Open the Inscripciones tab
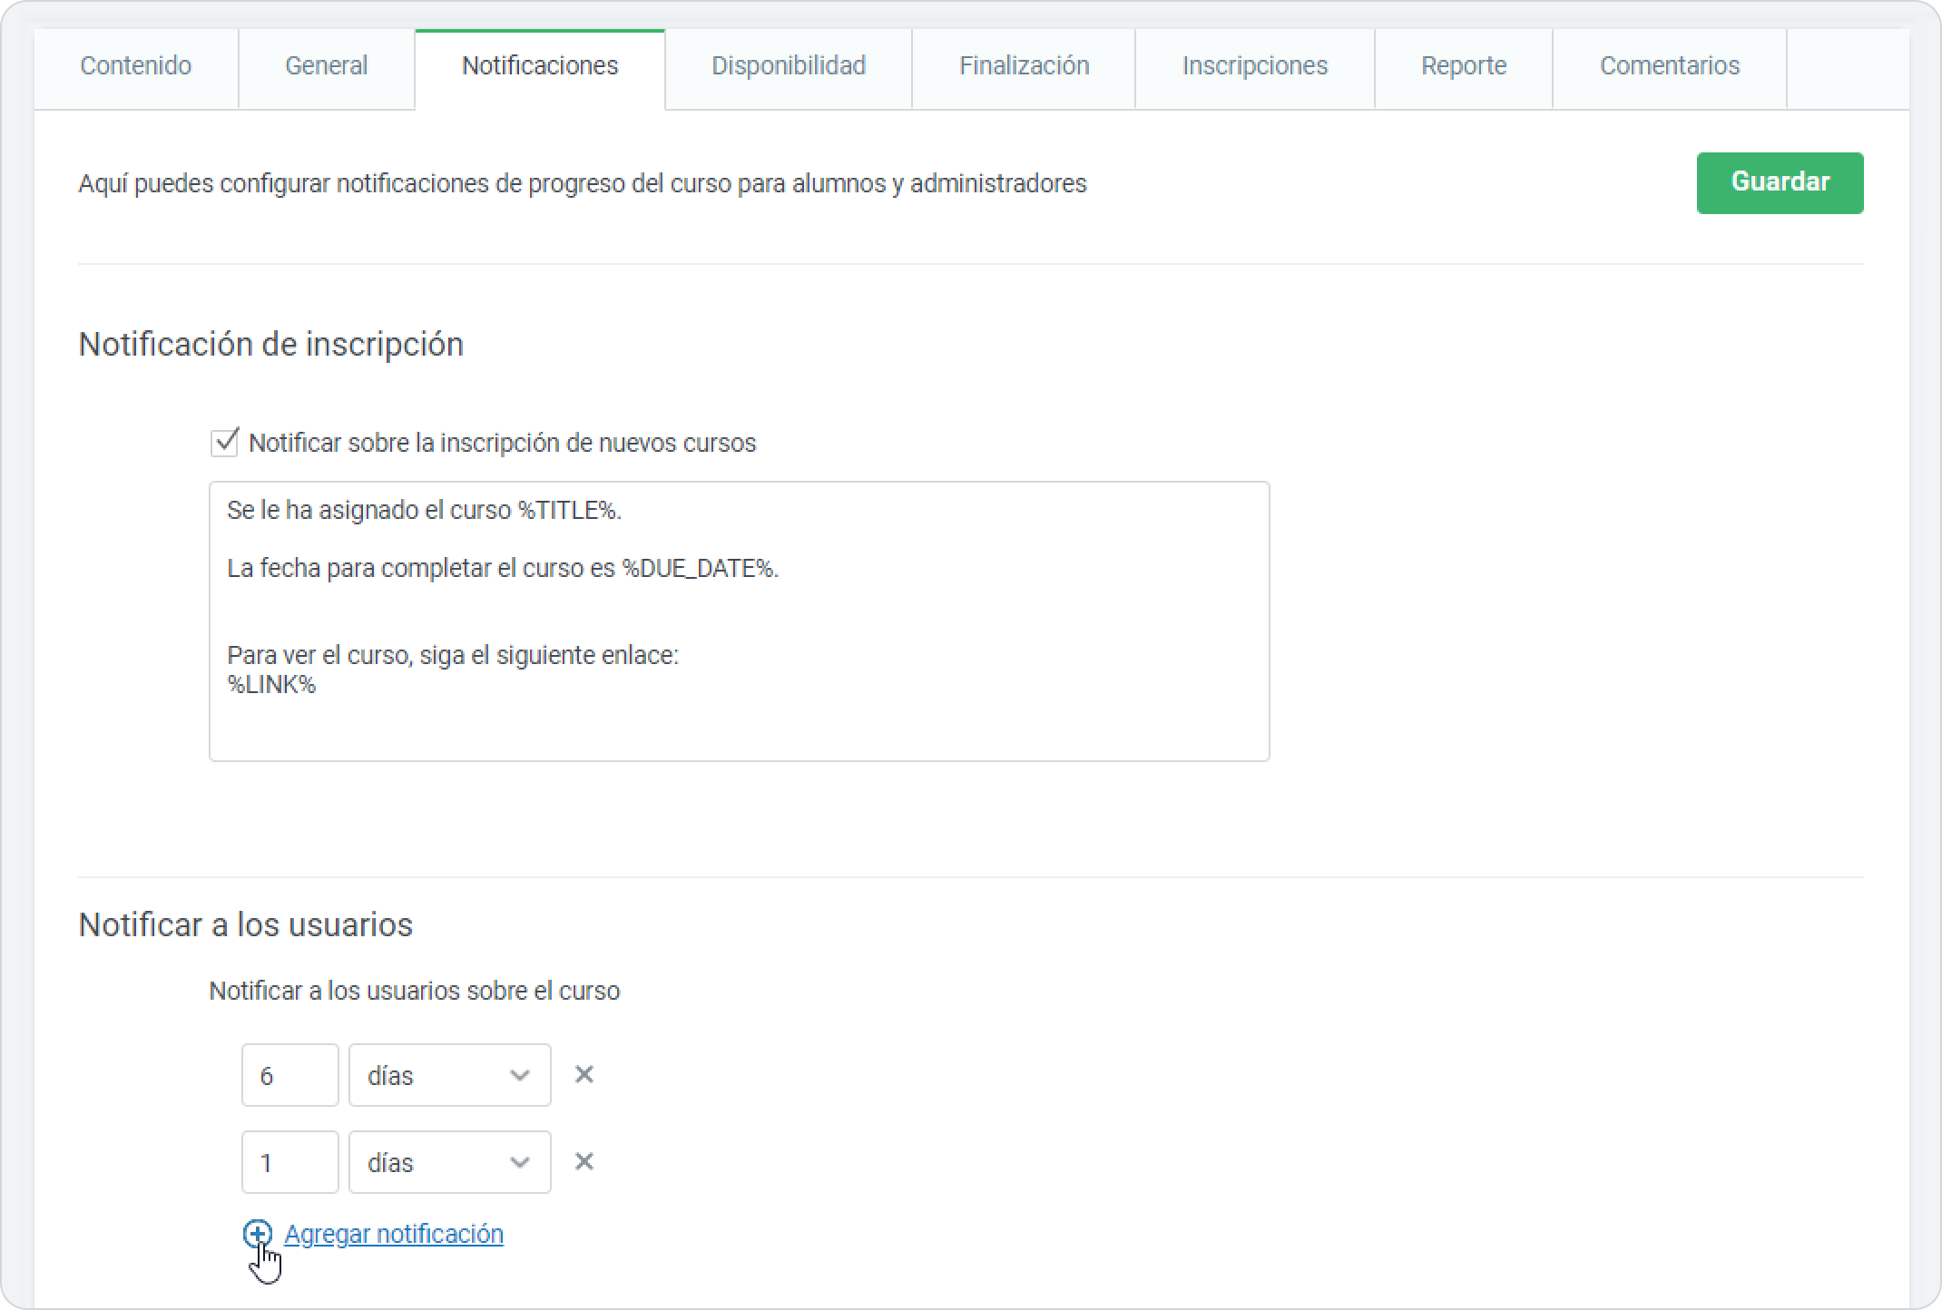Image resolution: width=1942 pixels, height=1310 pixels. 1254,66
